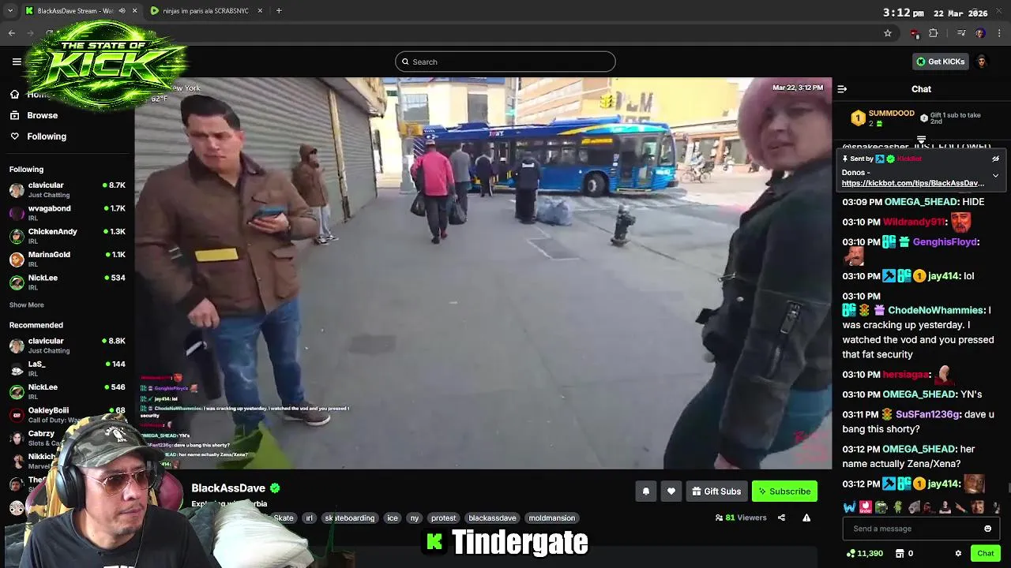
Task: Click the ice tag
Action: 393,518
